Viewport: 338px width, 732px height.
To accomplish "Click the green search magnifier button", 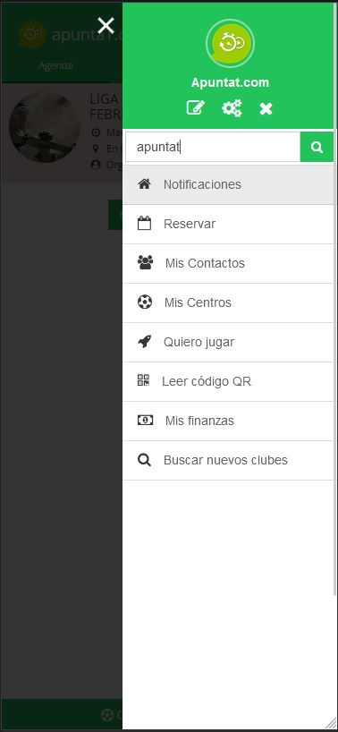I will (x=317, y=147).
